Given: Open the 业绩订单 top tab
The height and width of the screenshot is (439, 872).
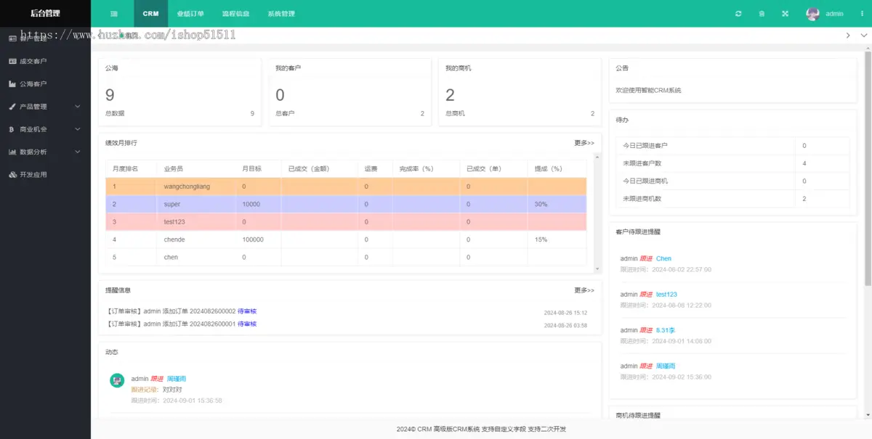Looking at the screenshot, I should [190, 14].
